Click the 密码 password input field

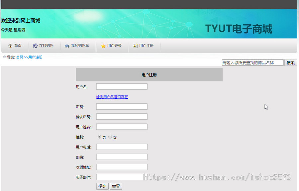click(x=121, y=106)
